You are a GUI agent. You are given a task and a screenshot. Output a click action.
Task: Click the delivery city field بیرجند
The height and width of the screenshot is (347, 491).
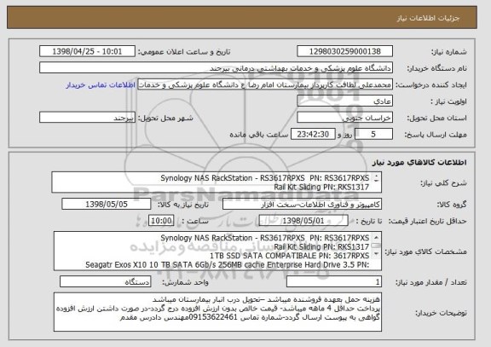[x=87, y=118]
